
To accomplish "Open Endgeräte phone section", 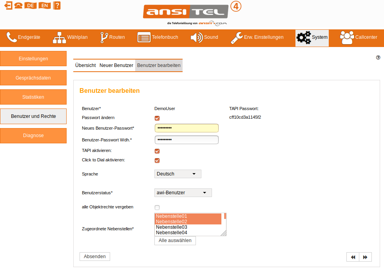I will (24, 38).
